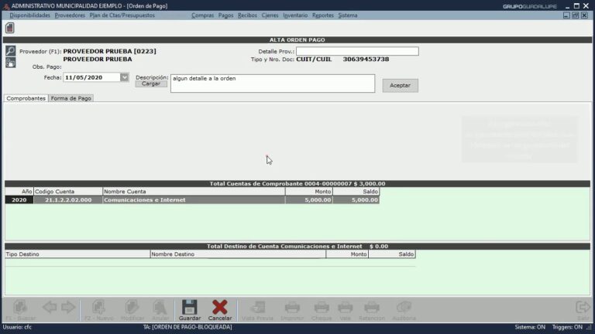
Task: Select the 2020 year cell
Action: (19, 200)
